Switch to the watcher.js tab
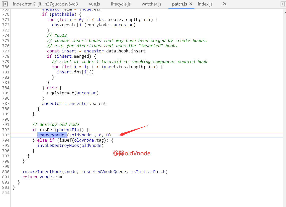 point(151,4)
